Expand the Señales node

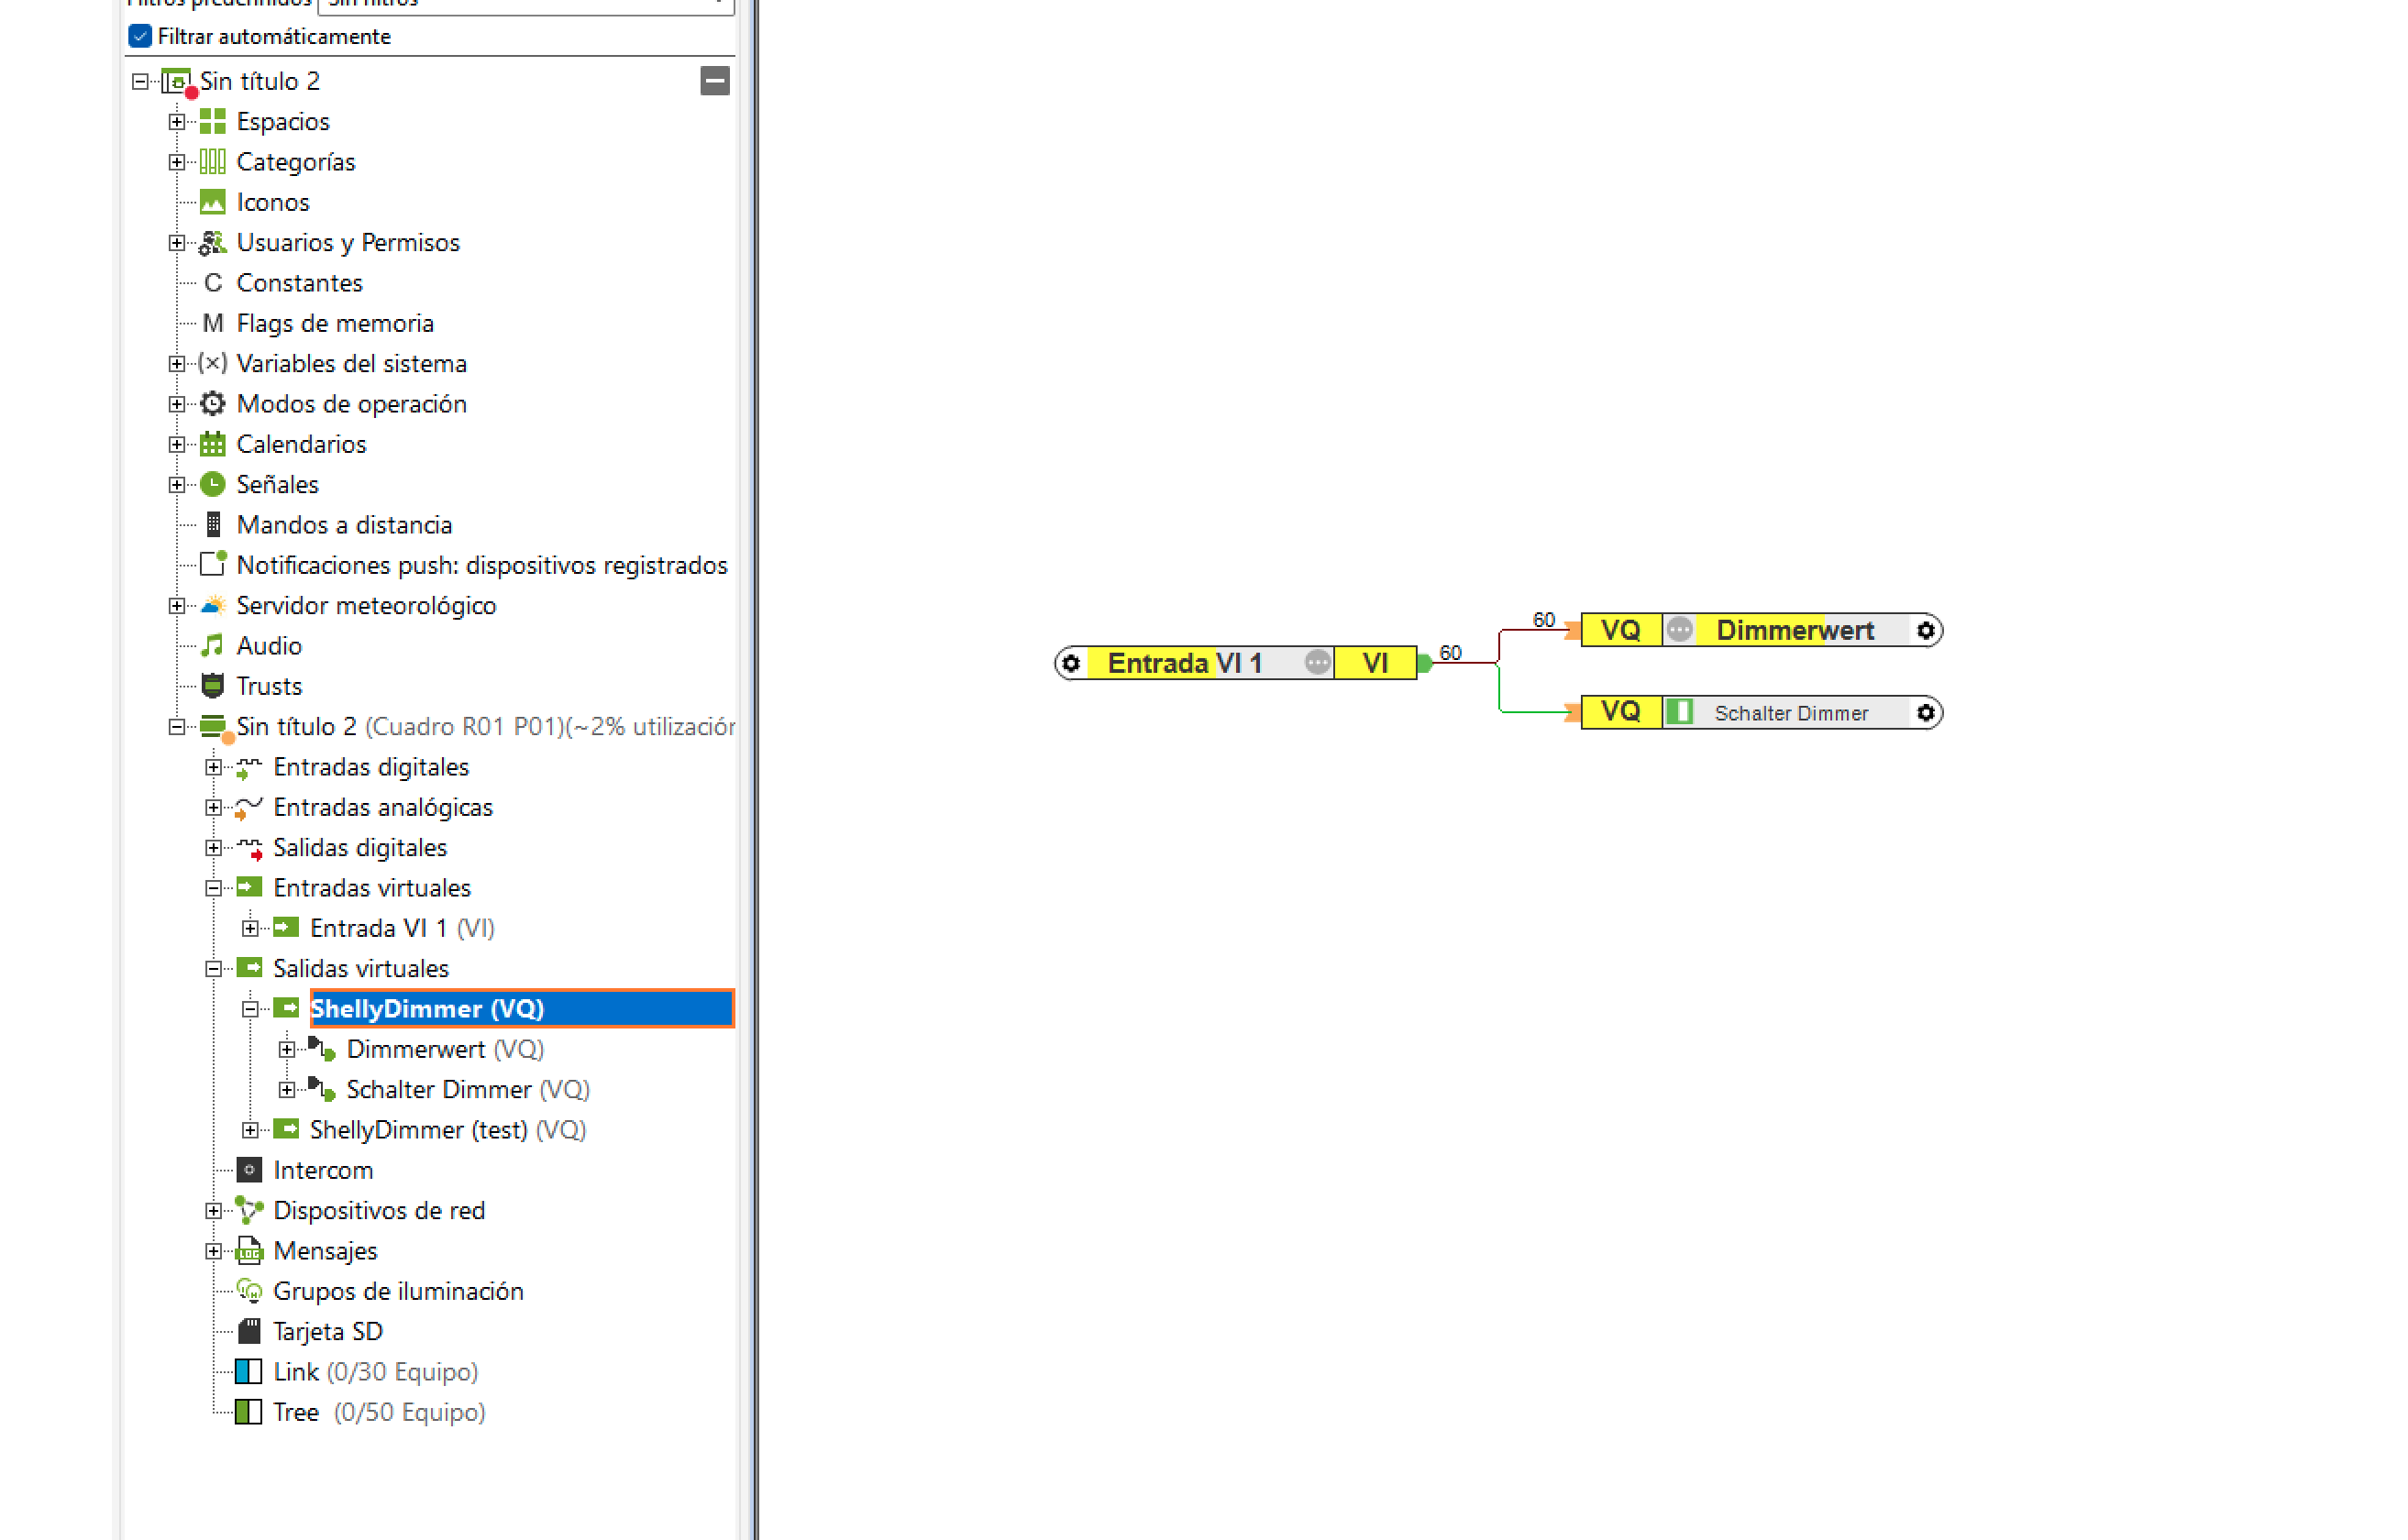point(177,485)
